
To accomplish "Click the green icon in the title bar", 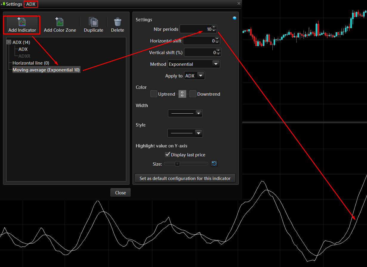I will coord(3,4).
